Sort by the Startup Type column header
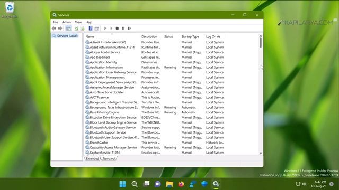Screen dimensions: 339x190 click(192, 36)
